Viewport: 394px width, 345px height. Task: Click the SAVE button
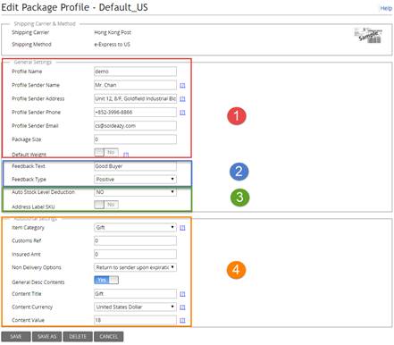click(x=16, y=337)
